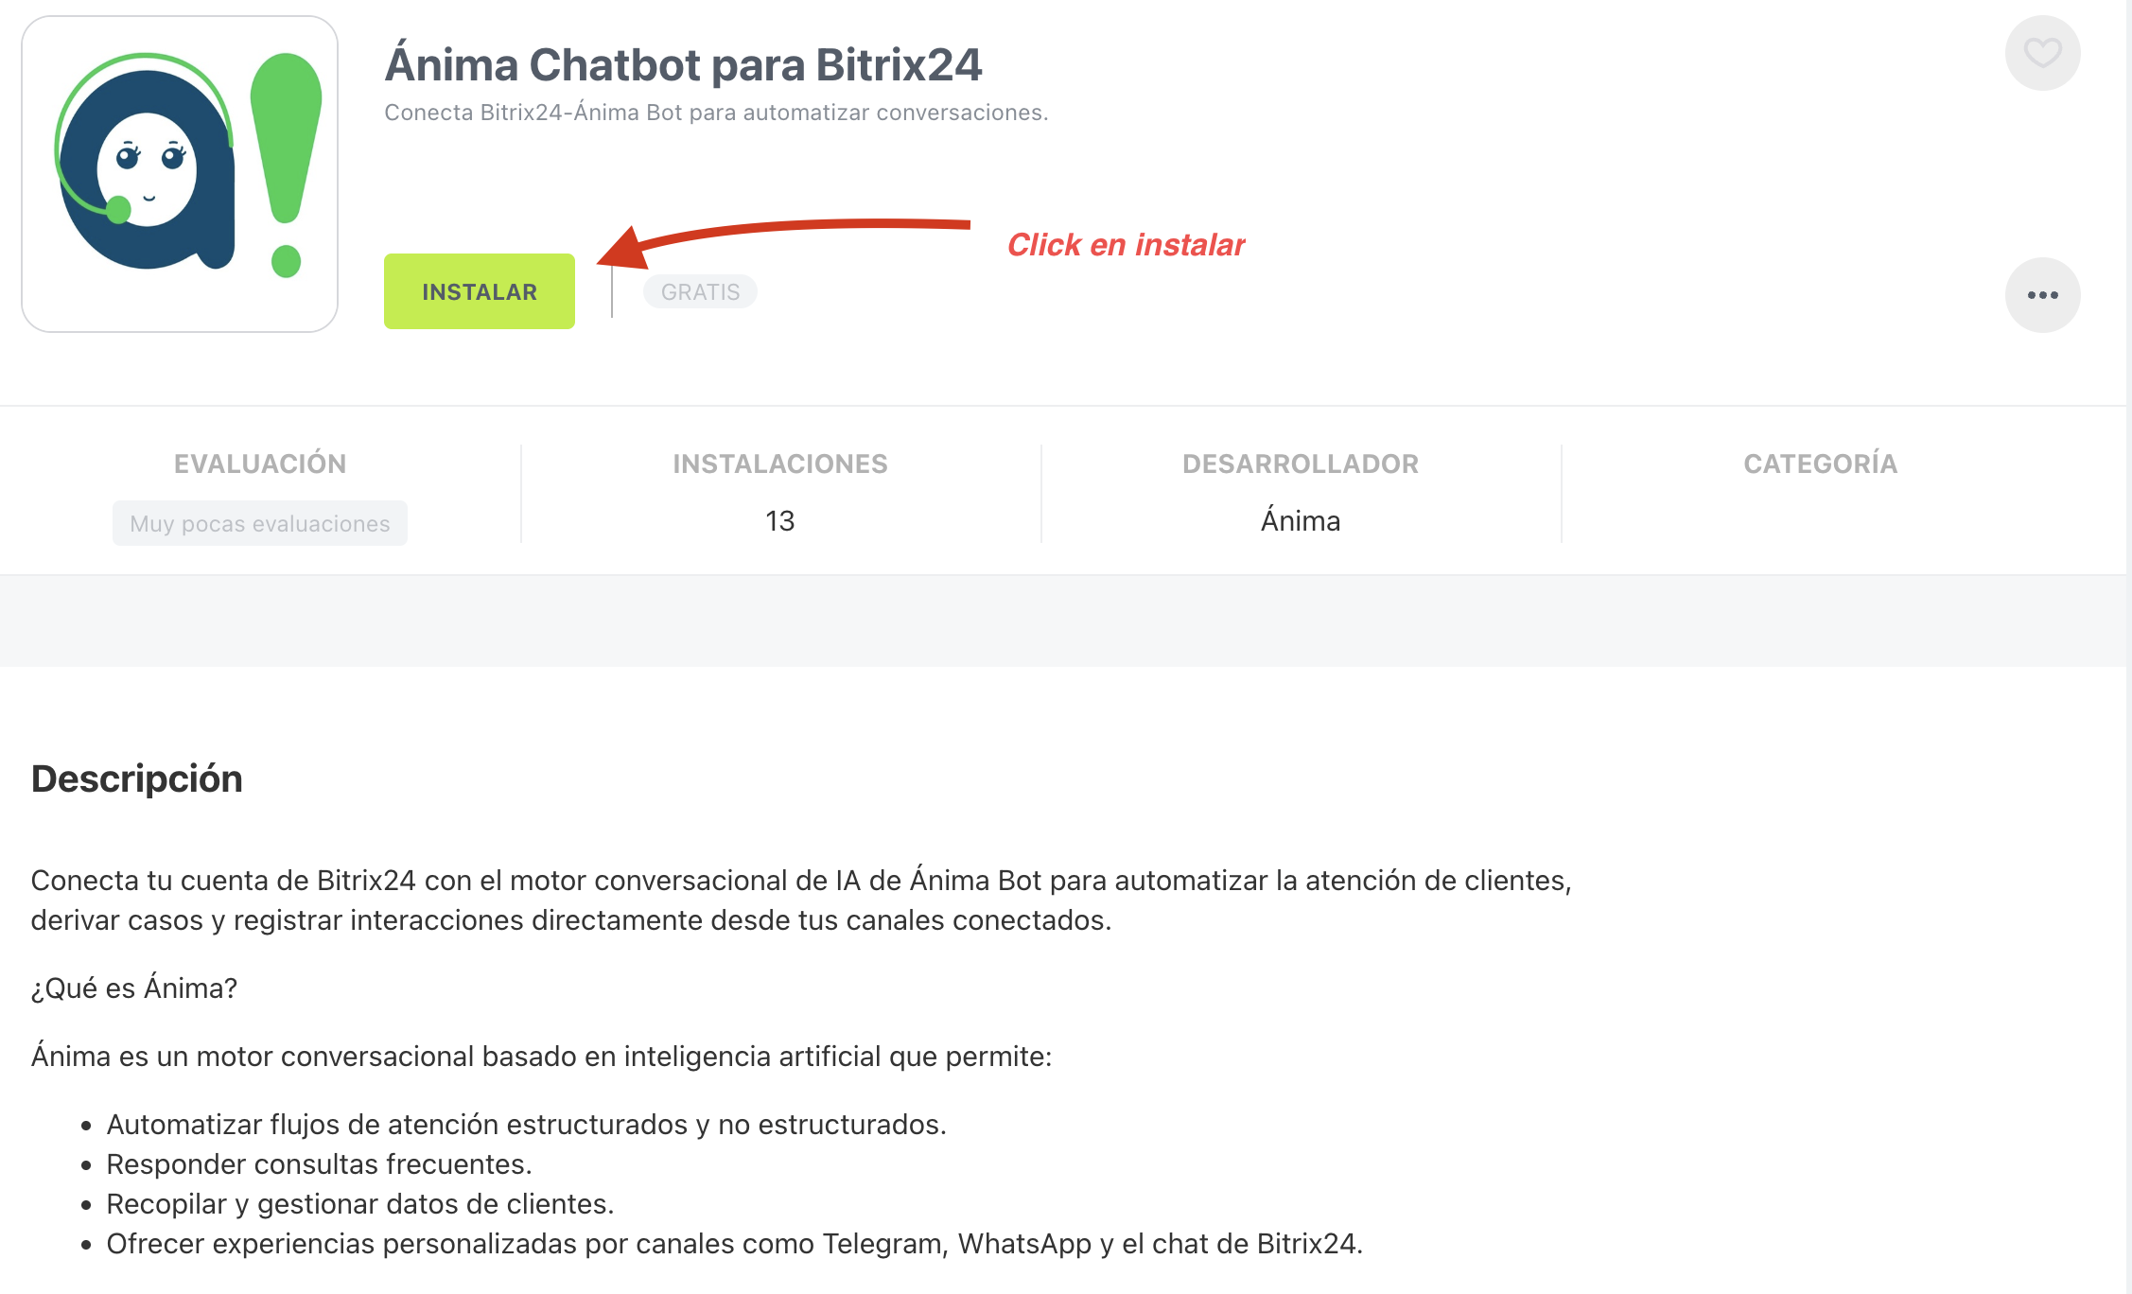The image size is (2132, 1294).
Task: Click the CATEGORÍA column header
Action: click(x=1821, y=463)
